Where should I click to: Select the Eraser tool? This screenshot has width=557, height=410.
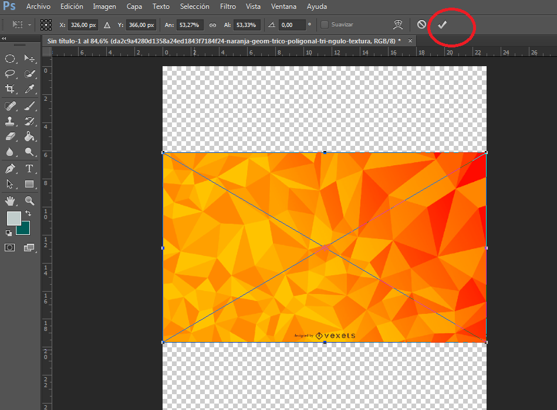click(x=10, y=136)
